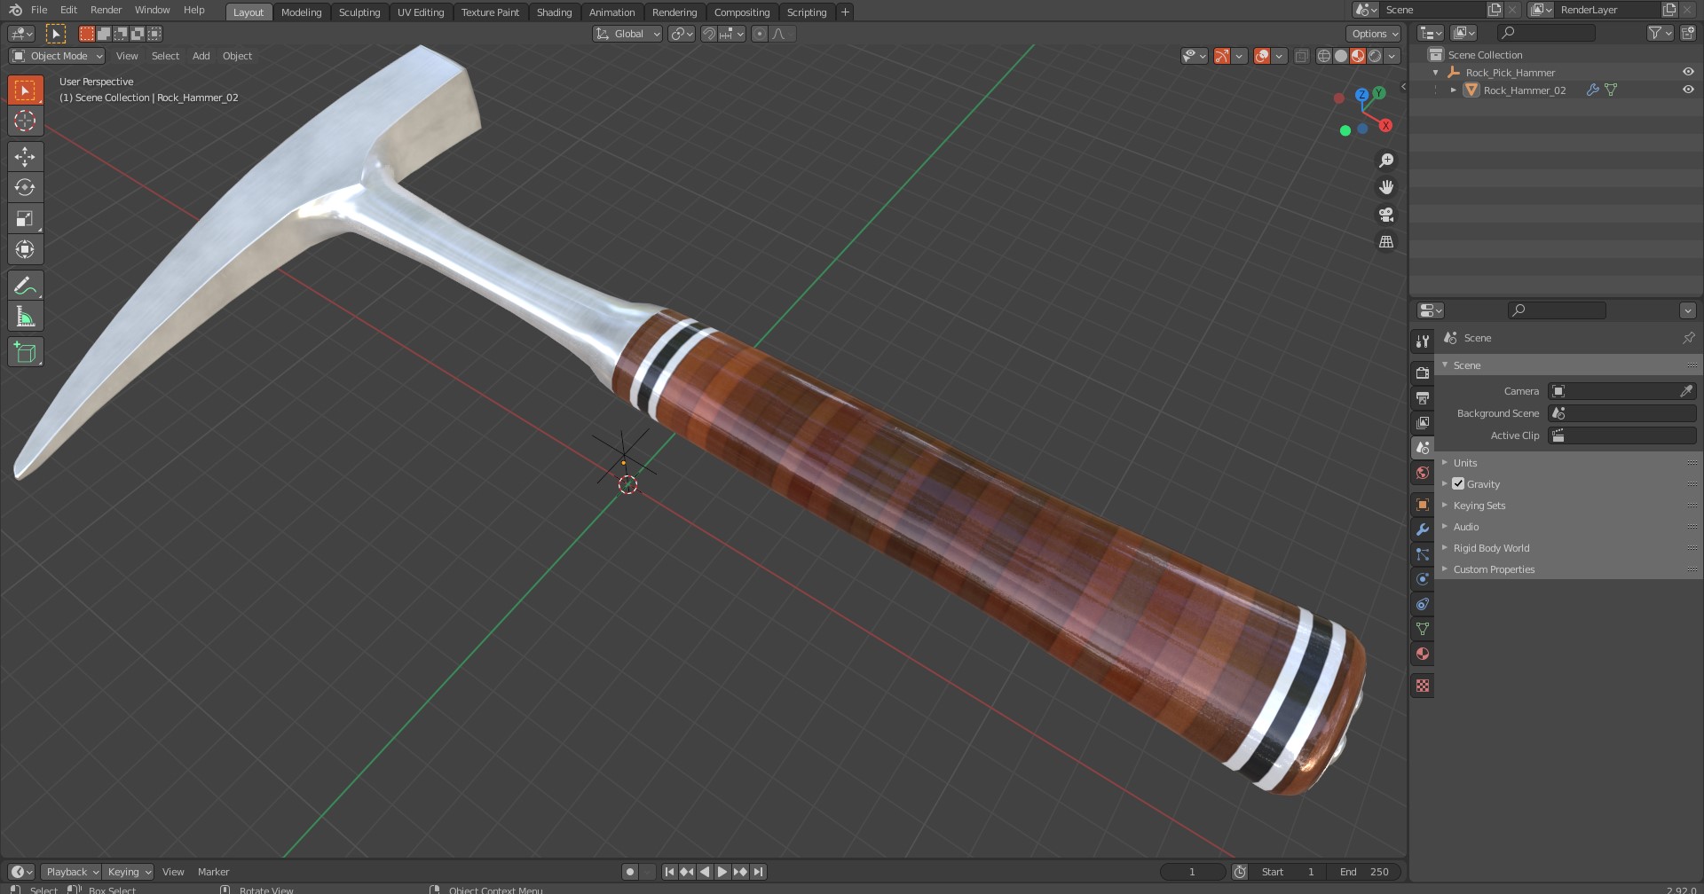Toggle proportional editing
The width and height of the screenshot is (1704, 894).
tap(759, 34)
